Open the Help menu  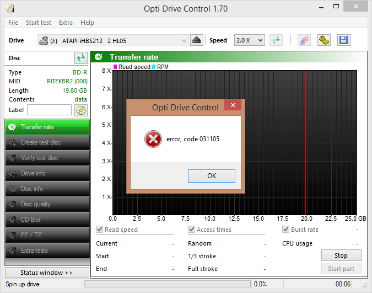coord(87,23)
